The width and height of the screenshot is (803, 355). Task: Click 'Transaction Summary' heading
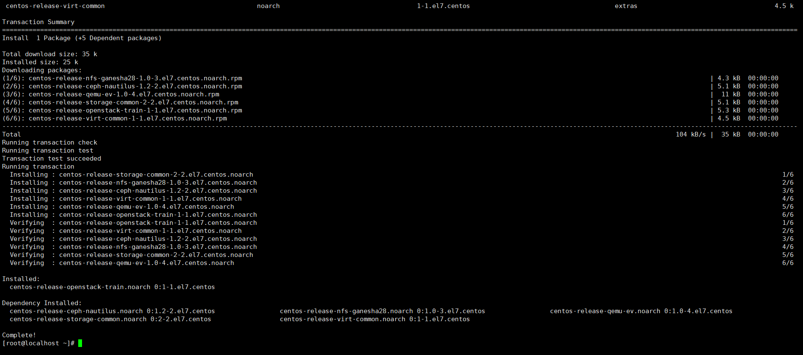[38, 22]
